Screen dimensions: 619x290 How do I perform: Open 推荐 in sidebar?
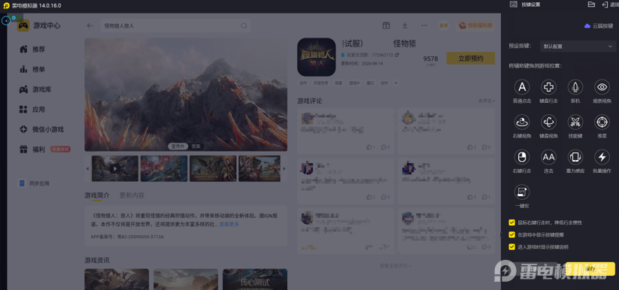32,50
